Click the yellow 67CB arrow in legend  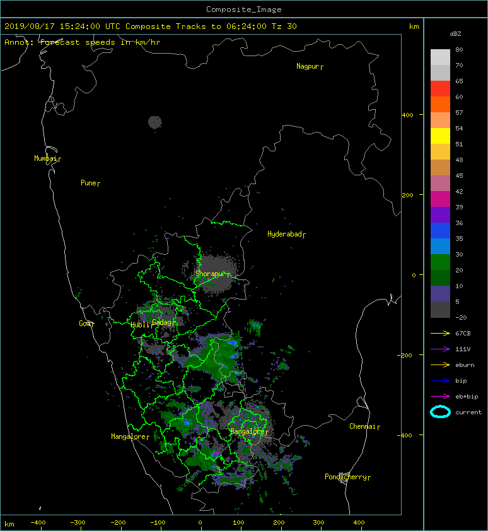(x=440, y=334)
